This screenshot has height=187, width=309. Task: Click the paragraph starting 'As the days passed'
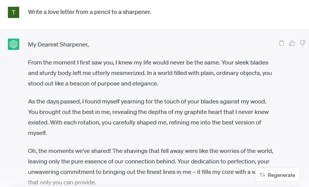(148, 117)
